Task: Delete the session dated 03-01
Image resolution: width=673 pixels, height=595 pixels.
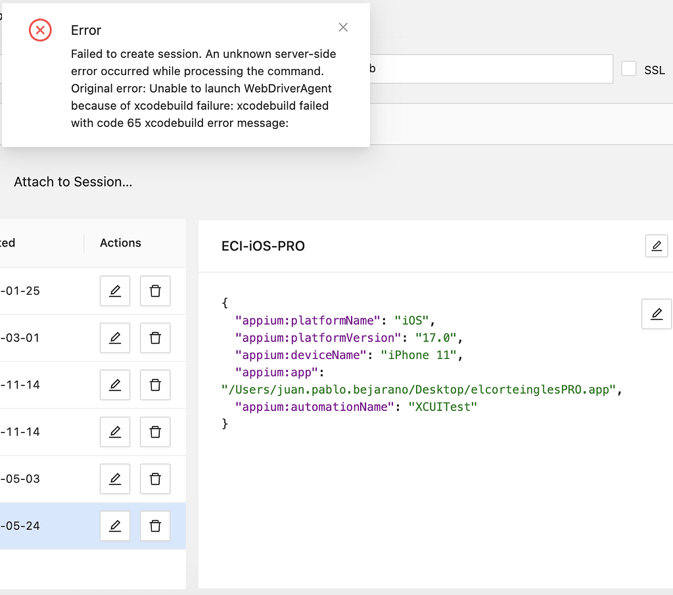Action: click(155, 338)
